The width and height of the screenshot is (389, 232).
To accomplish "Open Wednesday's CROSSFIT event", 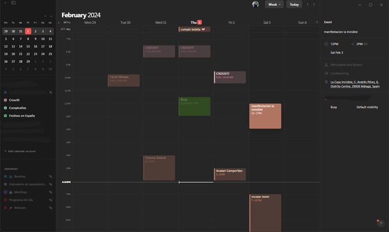I will click(159, 51).
